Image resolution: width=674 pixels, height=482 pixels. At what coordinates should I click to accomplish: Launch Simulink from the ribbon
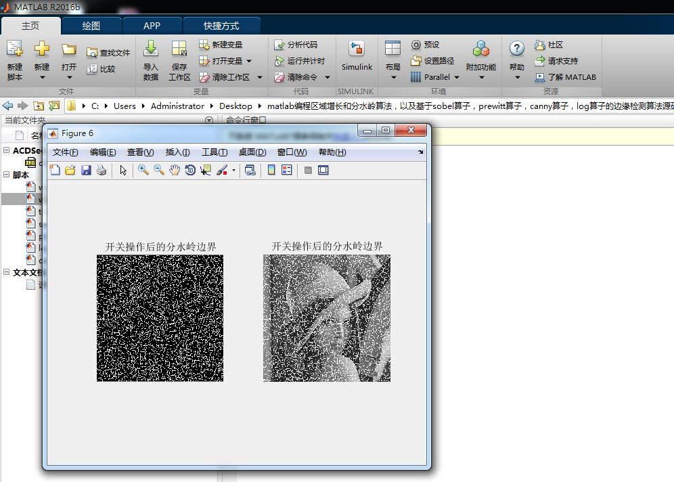[x=357, y=56]
